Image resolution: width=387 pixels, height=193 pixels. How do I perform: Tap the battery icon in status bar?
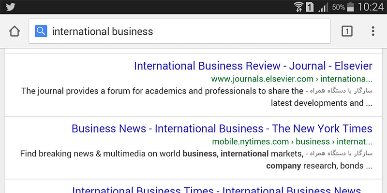(x=350, y=7)
